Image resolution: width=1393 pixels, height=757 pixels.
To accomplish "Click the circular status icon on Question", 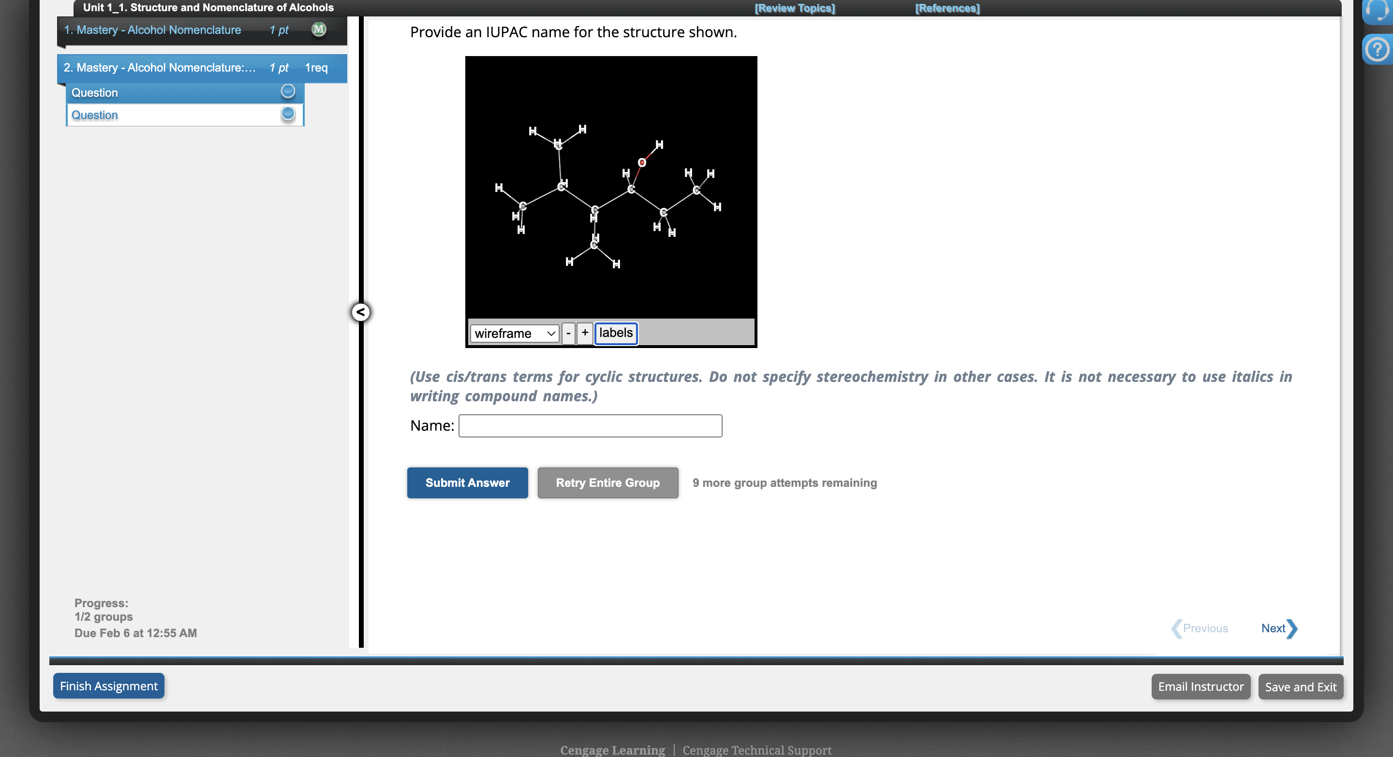I will click(286, 91).
